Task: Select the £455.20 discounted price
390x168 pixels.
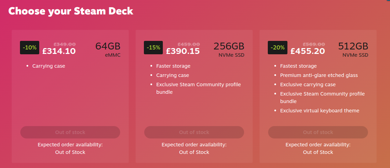Action: click(x=307, y=51)
